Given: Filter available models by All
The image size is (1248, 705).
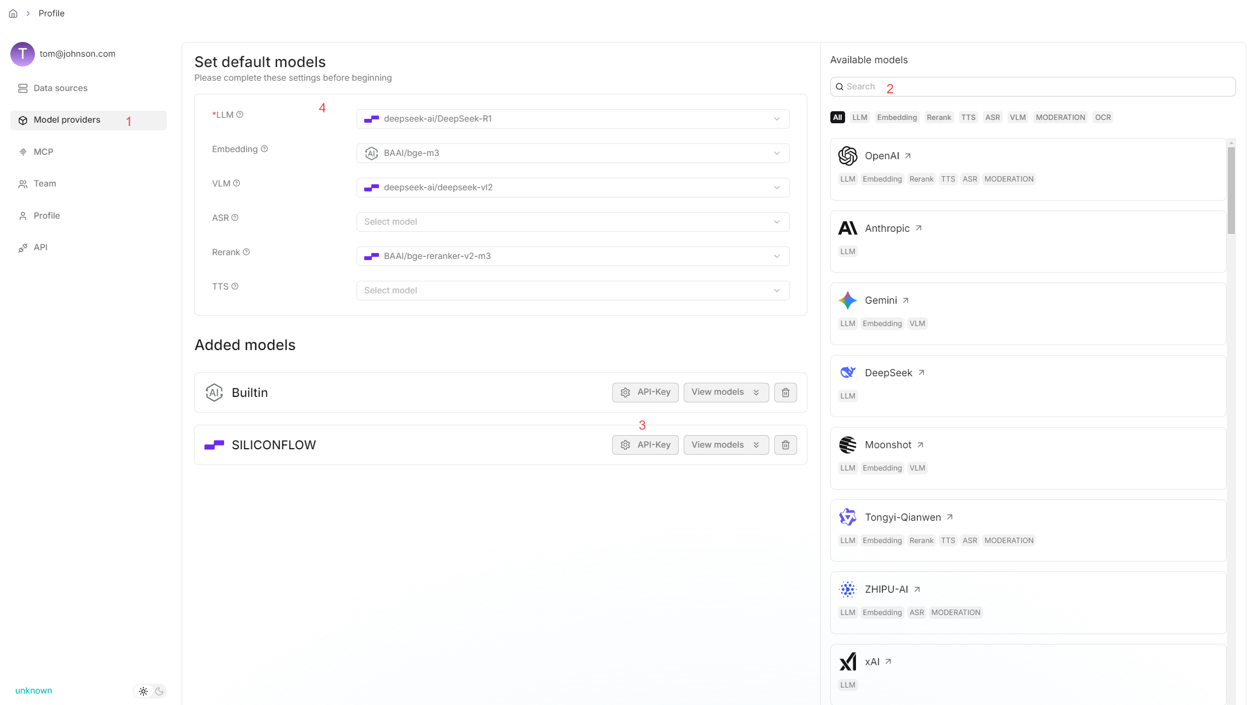Looking at the screenshot, I should [837, 117].
